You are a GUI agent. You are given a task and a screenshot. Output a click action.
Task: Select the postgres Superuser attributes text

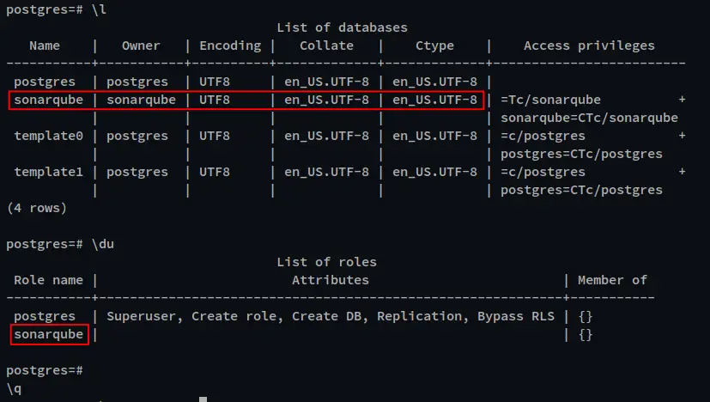pos(330,316)
